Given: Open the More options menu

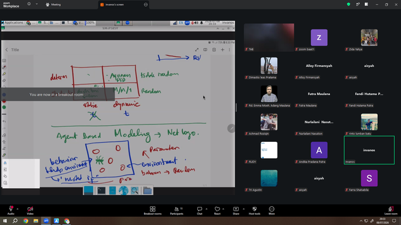Looking at the screenshot, I should [x=271, y=211].
